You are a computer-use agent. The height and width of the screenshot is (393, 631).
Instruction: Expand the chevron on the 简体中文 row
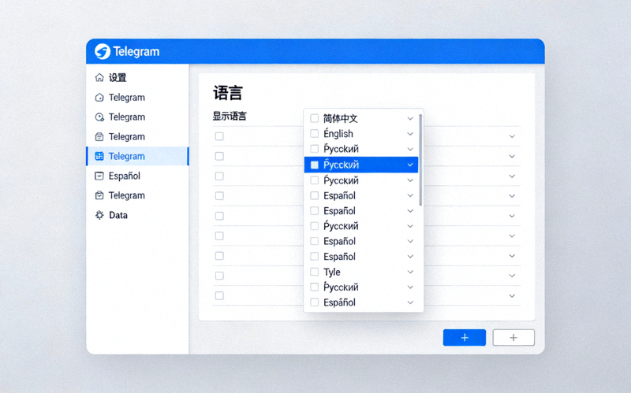tap(410, 118)
